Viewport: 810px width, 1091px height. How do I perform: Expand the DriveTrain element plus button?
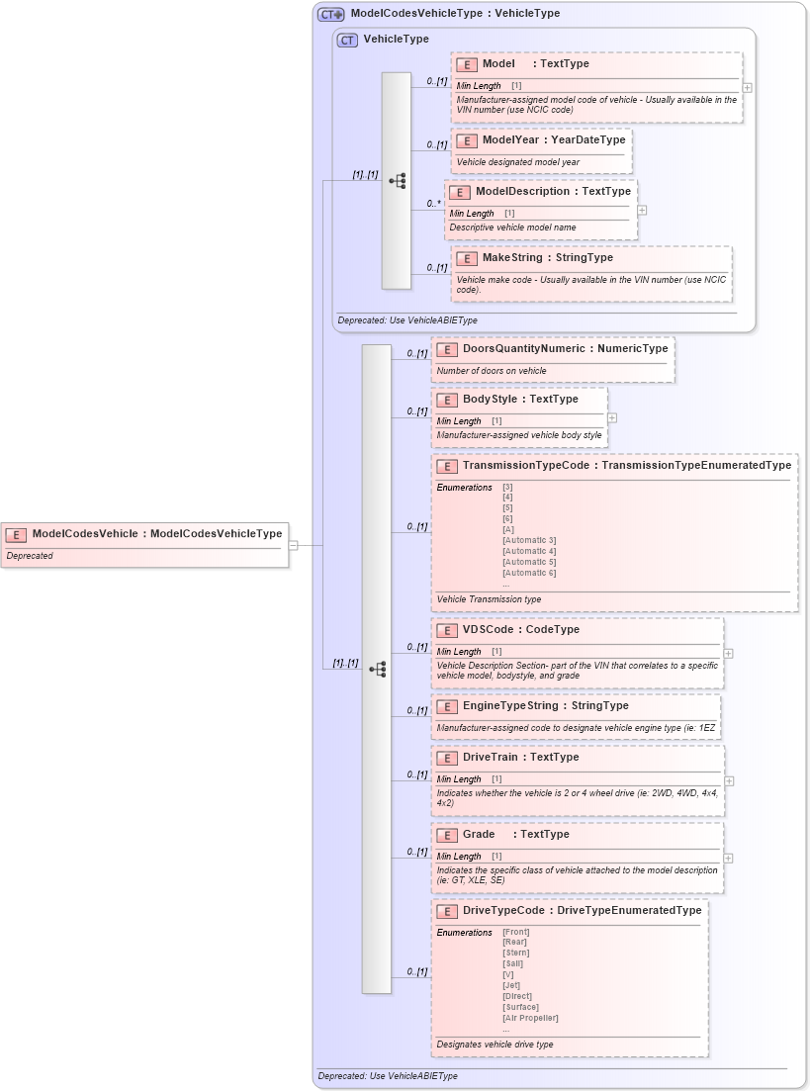(728, 778)
